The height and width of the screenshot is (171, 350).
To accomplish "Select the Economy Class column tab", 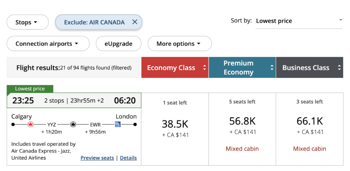I will point(171,67).
